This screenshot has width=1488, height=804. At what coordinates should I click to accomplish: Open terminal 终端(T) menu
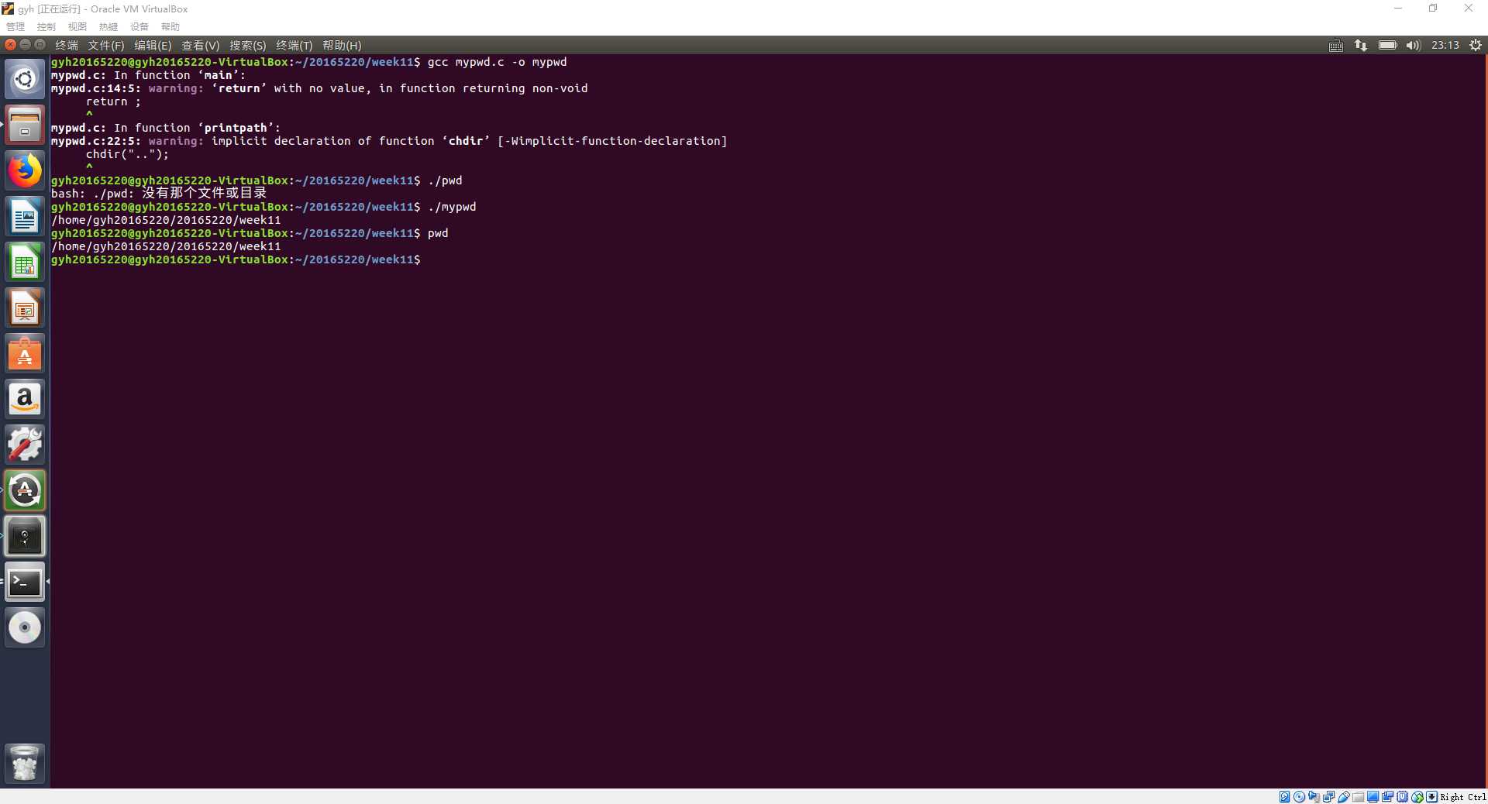point(294,46)
